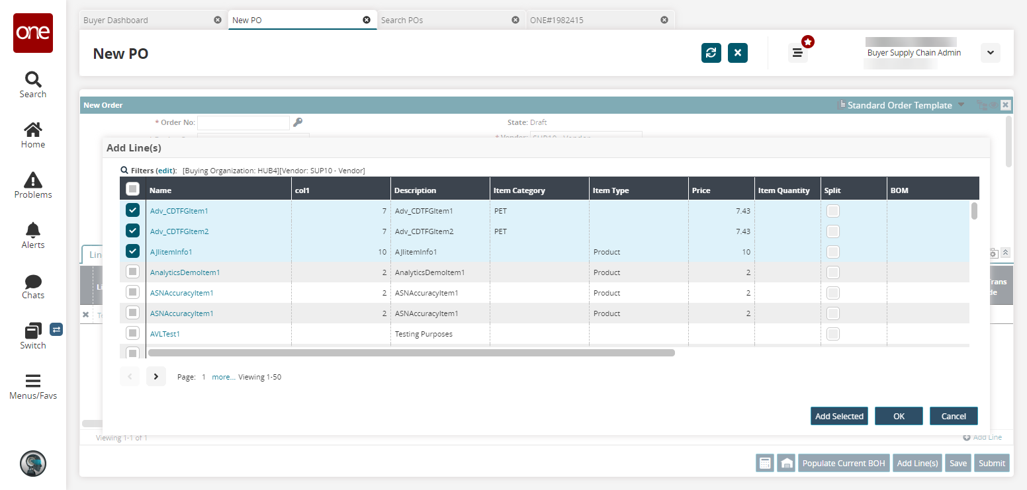Click the Order No input field

coord(243,122)
